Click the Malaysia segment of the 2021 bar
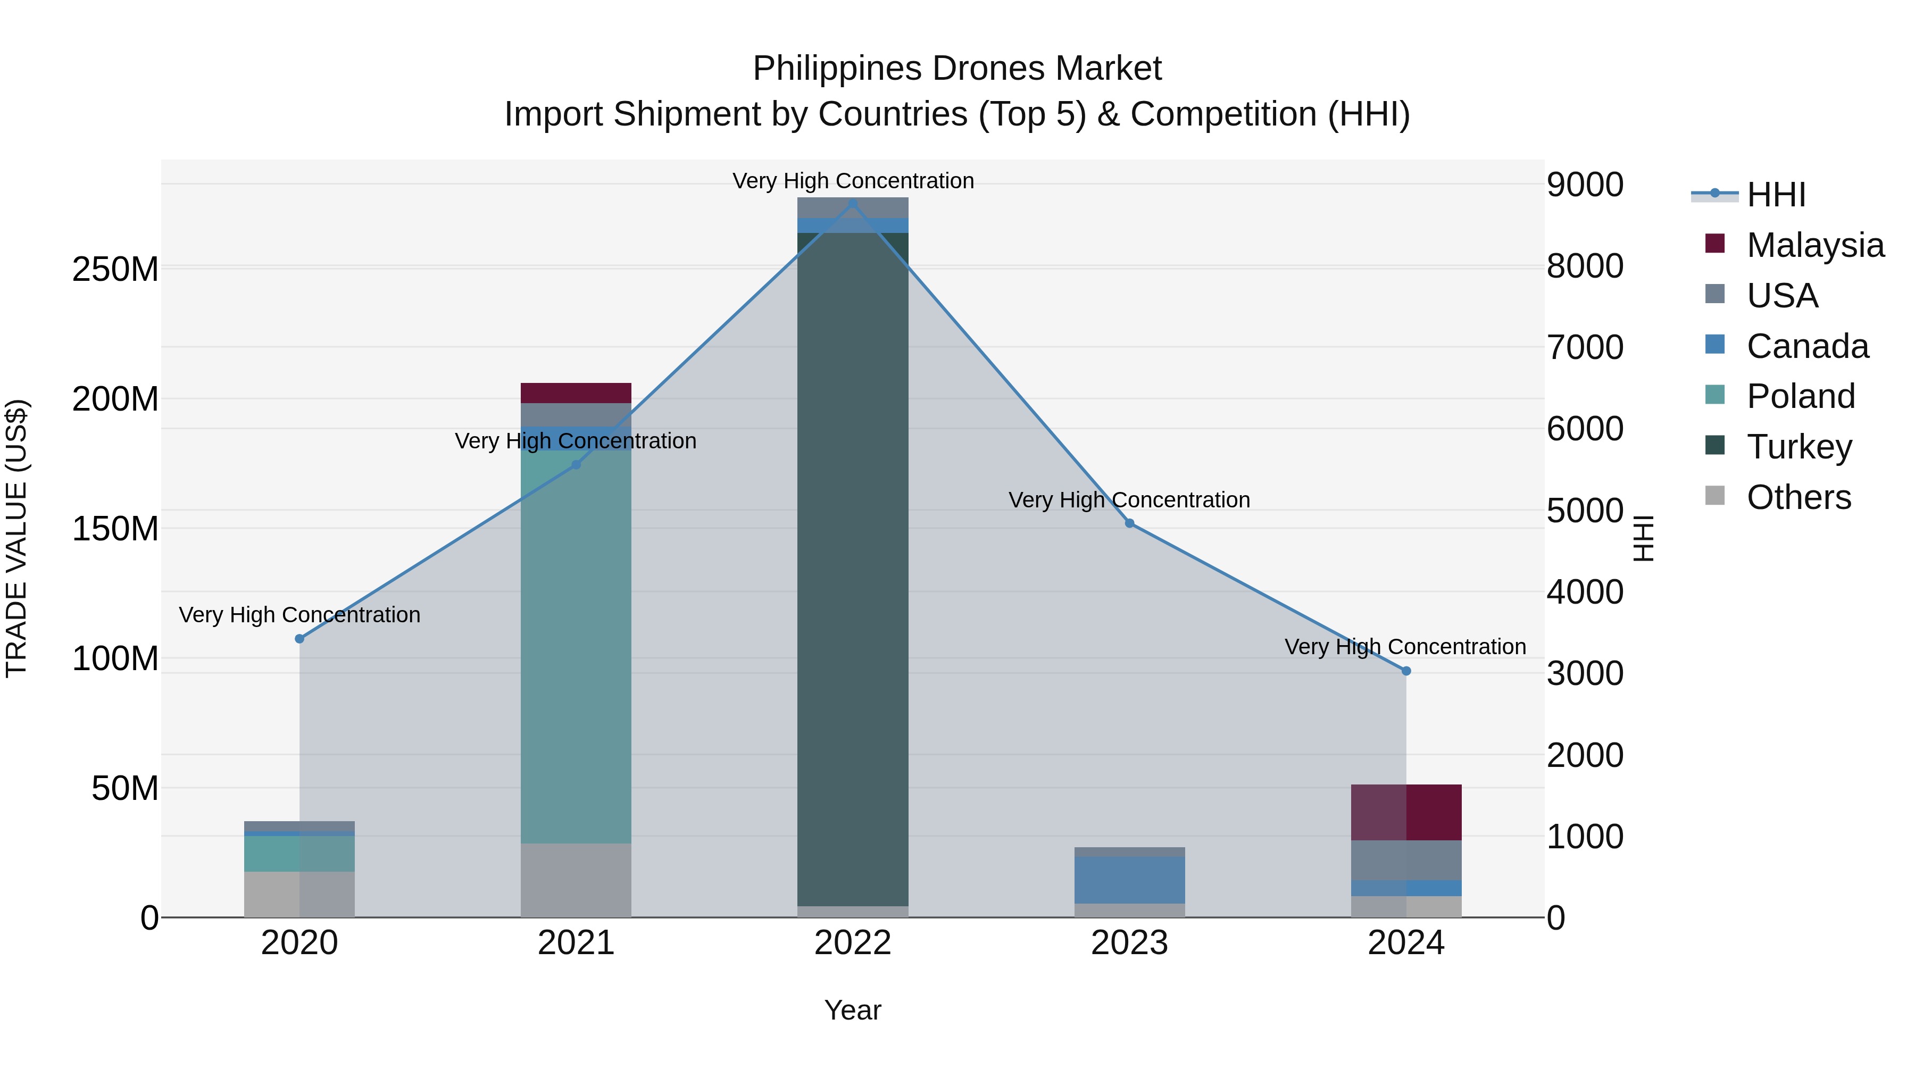The image size is (1915, 1077). tap(576, 393)
